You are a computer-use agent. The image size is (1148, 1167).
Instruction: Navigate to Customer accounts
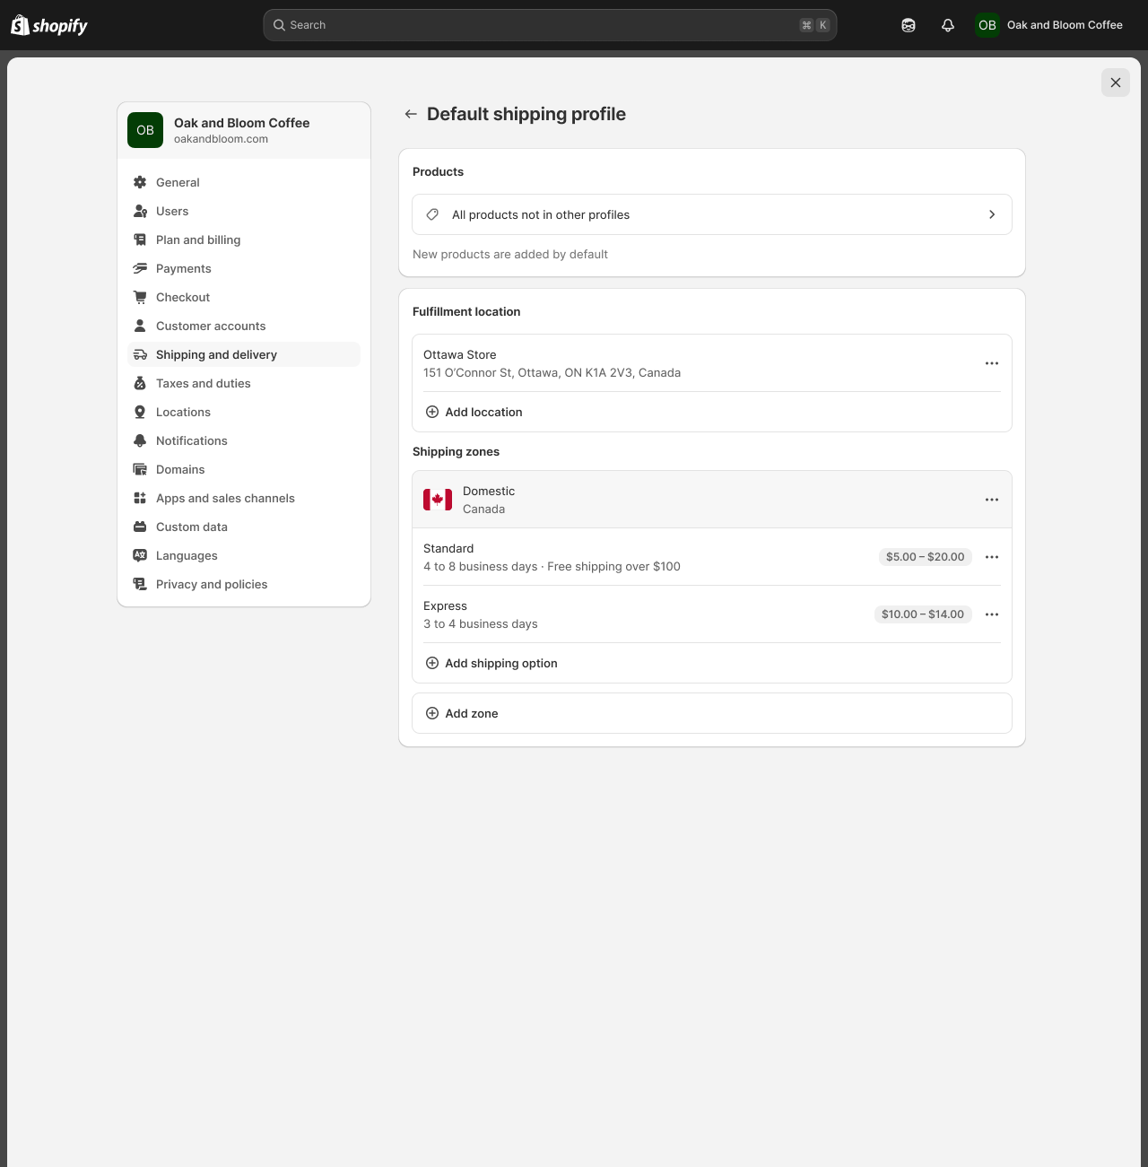244,326
